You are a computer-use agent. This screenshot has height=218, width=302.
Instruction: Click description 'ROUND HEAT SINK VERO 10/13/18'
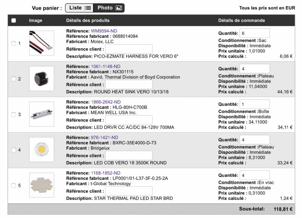pos(131,92)
